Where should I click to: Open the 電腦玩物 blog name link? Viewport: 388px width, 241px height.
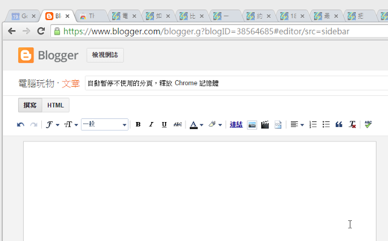36,84
